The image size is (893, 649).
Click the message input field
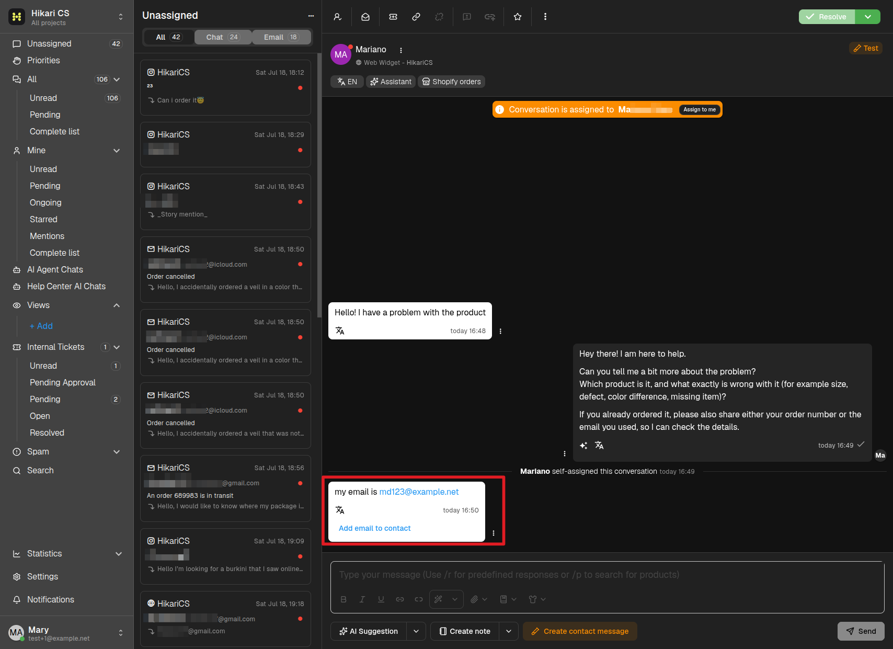(x=606, y=575)
